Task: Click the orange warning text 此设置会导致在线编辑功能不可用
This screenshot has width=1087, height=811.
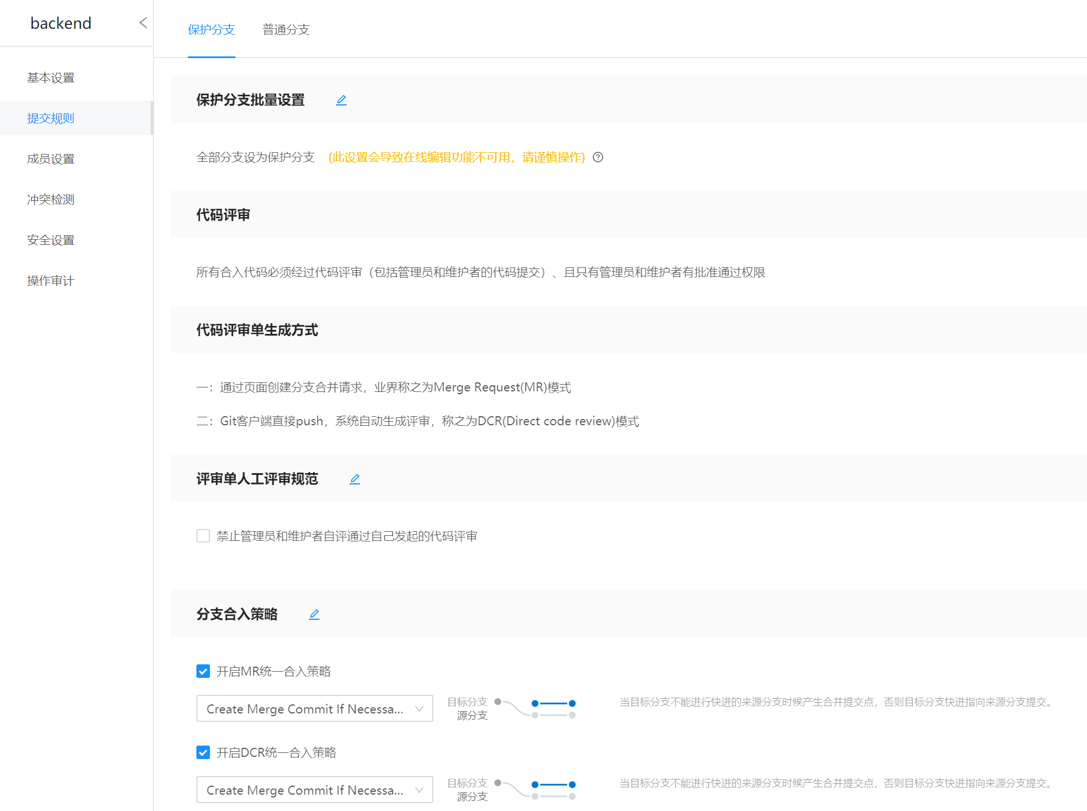Action: (457, 157)
